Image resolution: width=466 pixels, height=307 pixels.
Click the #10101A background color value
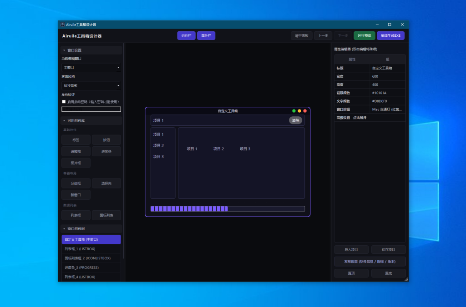[388, 93]
